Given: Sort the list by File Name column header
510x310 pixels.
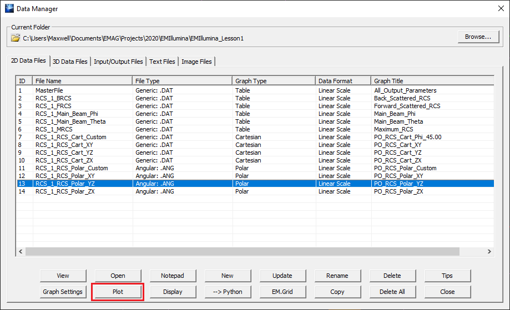Looking at the screenshot, I should pyautogui.click(x=82, y=81).
